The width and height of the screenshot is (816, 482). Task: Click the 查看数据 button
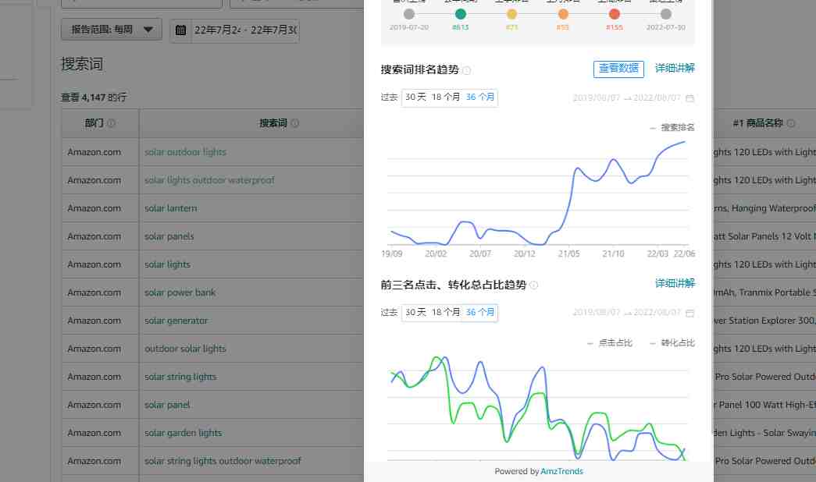coord(618,69)
